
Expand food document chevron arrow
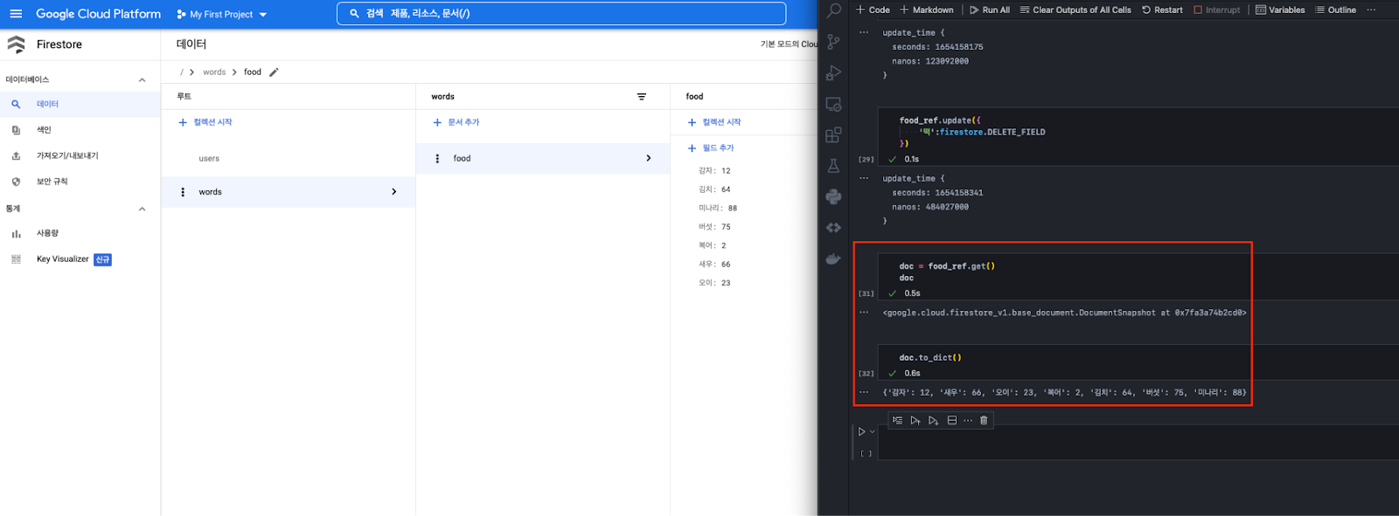(x=649, y=159)
